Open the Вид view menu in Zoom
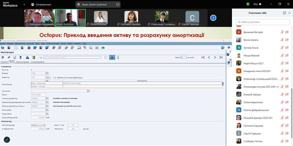Screen dimensions: 293x146 click(257, 4)
